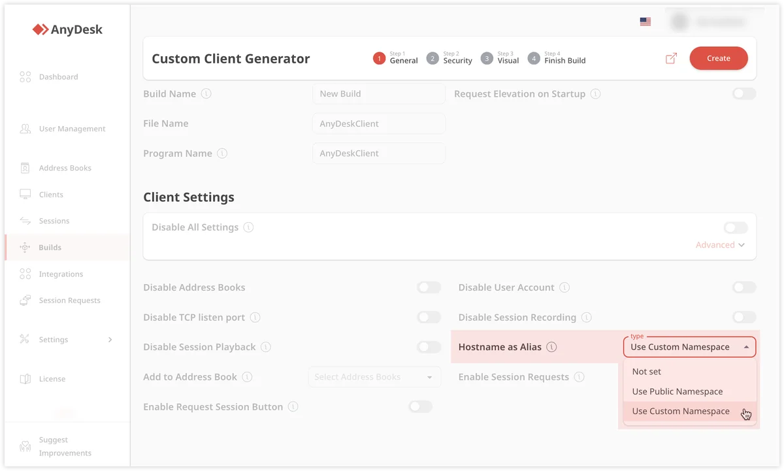Click info icon beside Disable Session Recording

[587, 317]
